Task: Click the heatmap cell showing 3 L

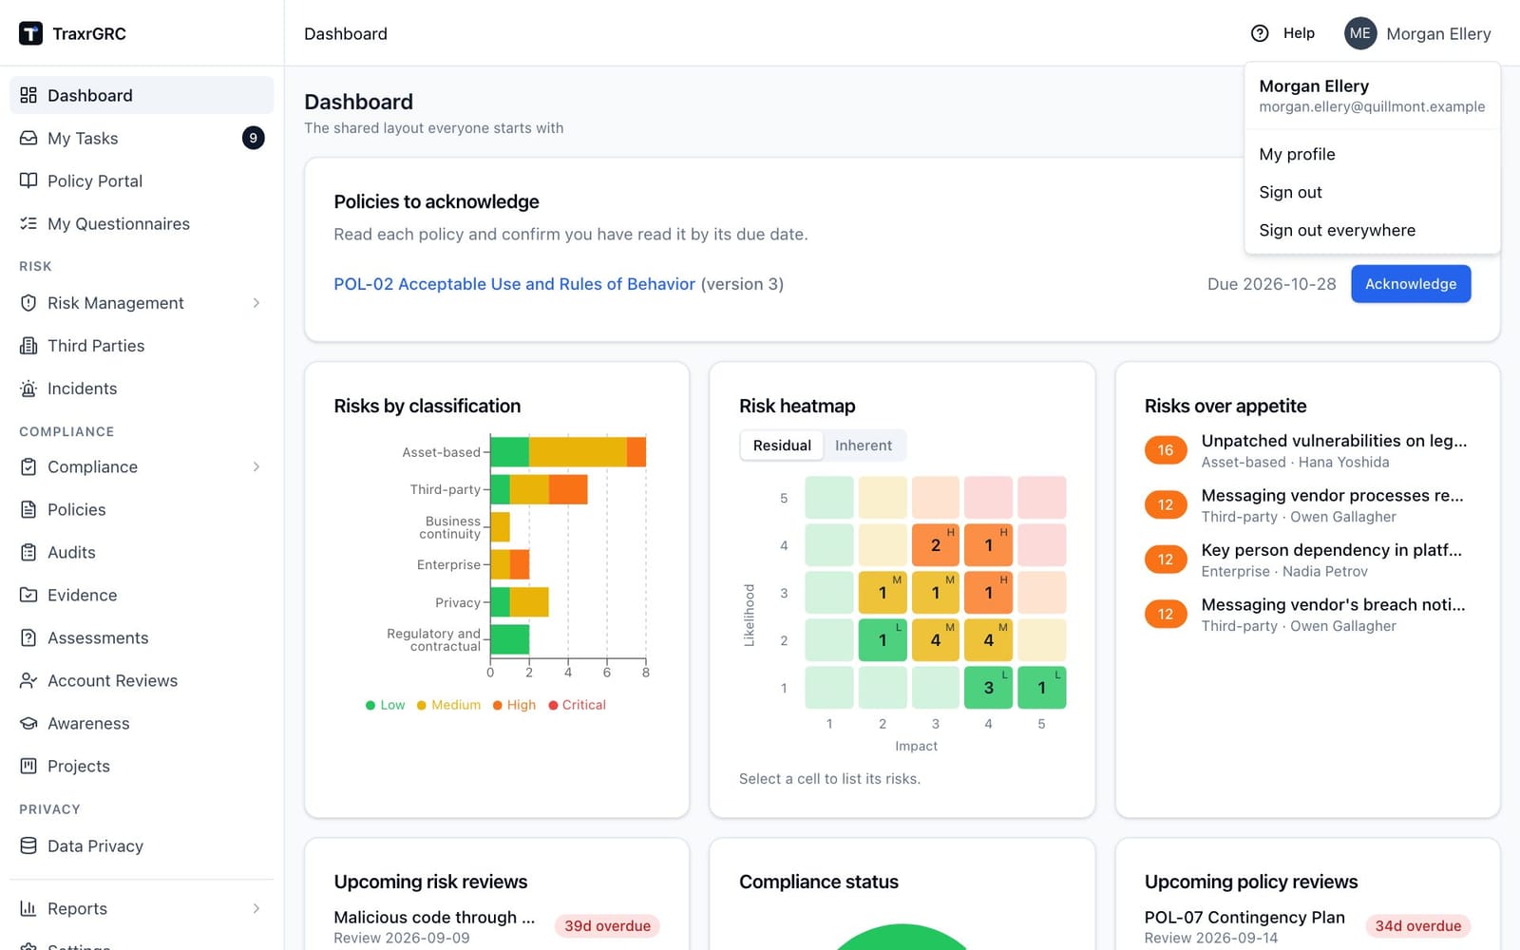Action: [988, 688]
